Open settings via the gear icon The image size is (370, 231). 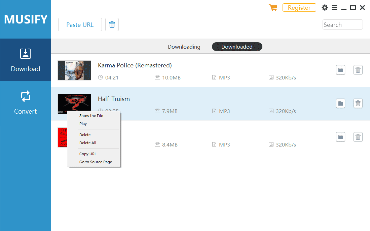click(325, 7)
